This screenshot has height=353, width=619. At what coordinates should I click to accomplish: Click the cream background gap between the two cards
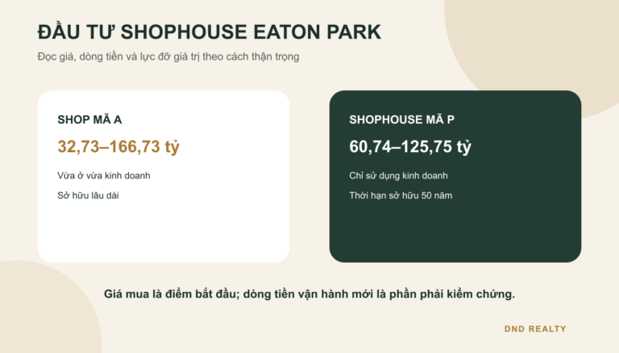pyautogui.click(x=309, y=177)
